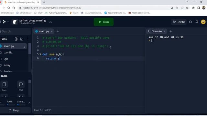Click the commented line 1 in editor

click(x=76, y=38)
